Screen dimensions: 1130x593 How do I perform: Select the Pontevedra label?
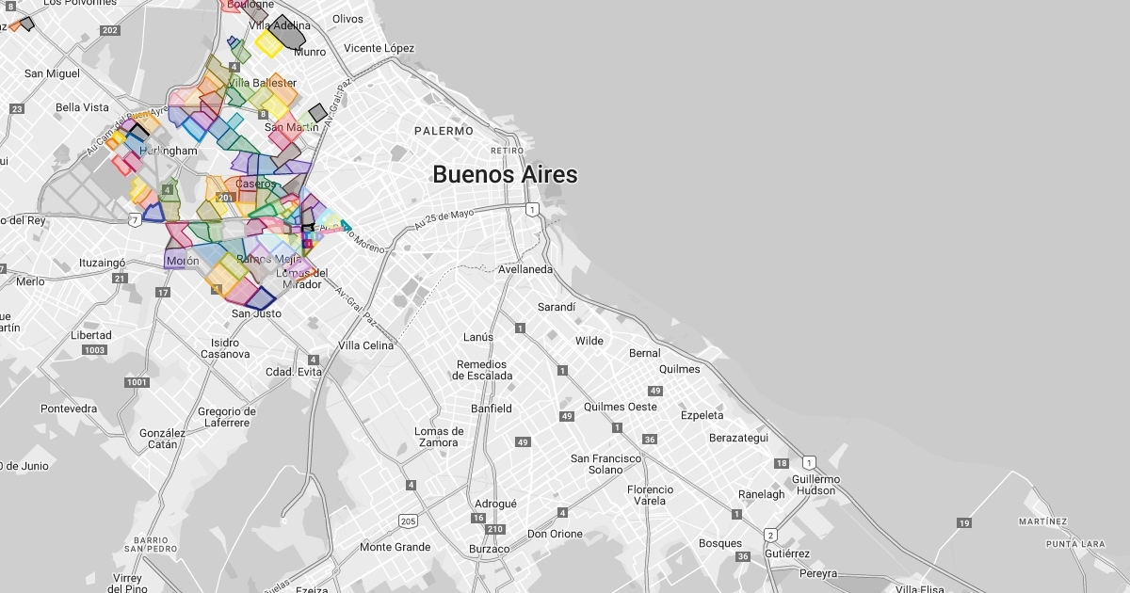coord(69,409)
